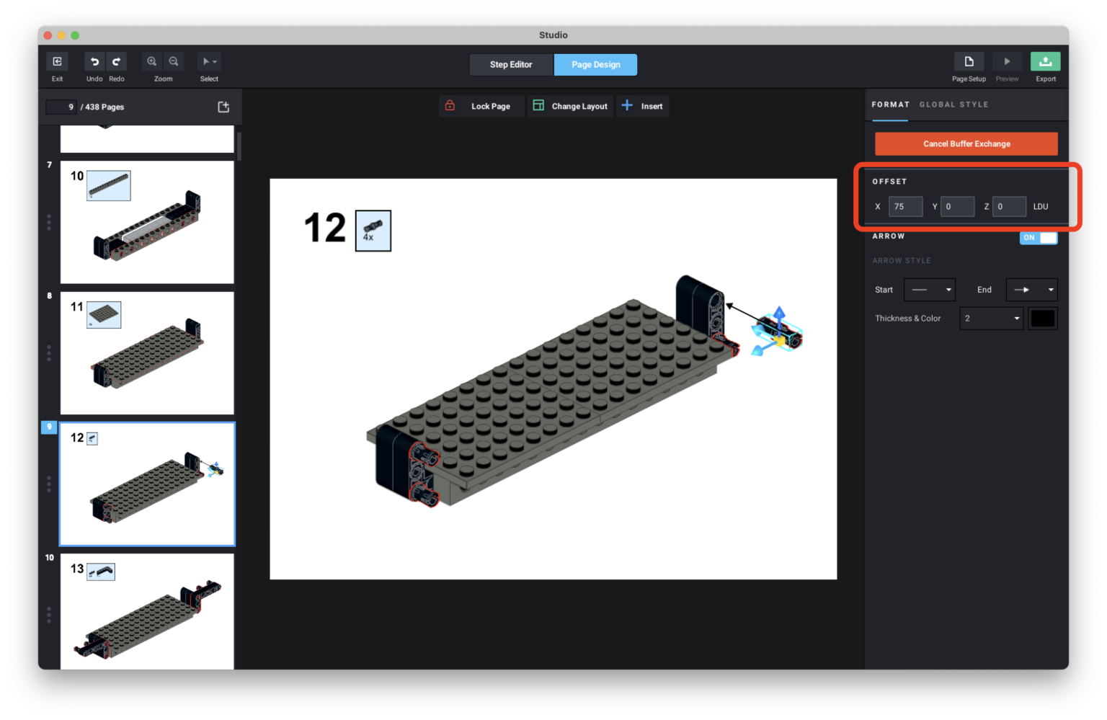Image resolution: width=1107 pixels, height=720 pixels.
Task: Open Page Setup
Action: point(969,62)
